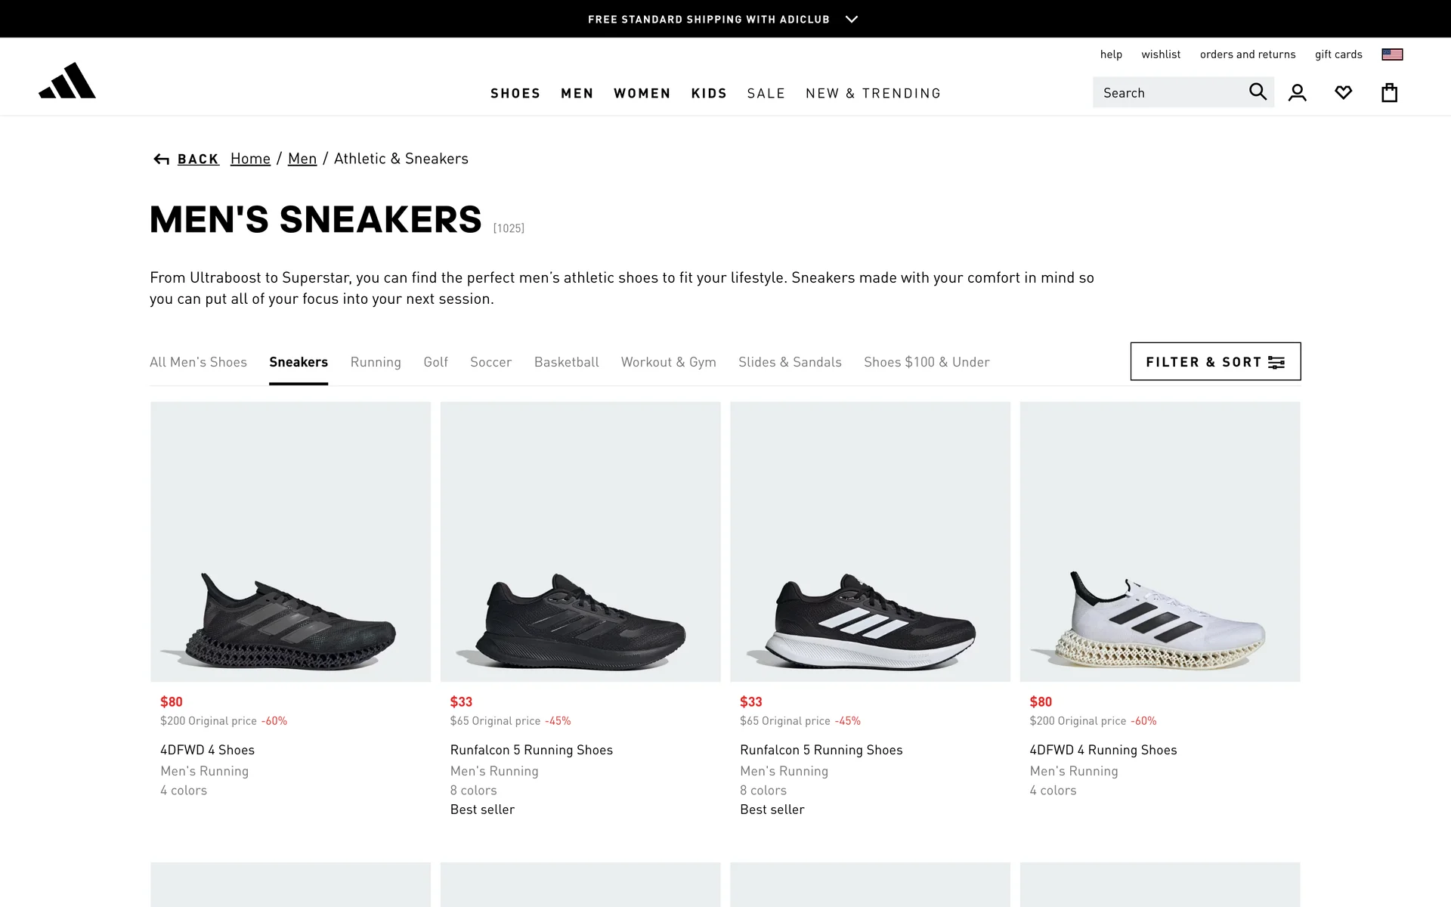Open the white 4DFWD 4 Running Shoes image
The height and width of the screenshot is (907, 1451).
[1160, 541]
